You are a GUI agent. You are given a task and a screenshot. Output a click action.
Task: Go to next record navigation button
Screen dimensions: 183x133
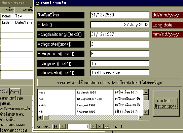(93, 127)
